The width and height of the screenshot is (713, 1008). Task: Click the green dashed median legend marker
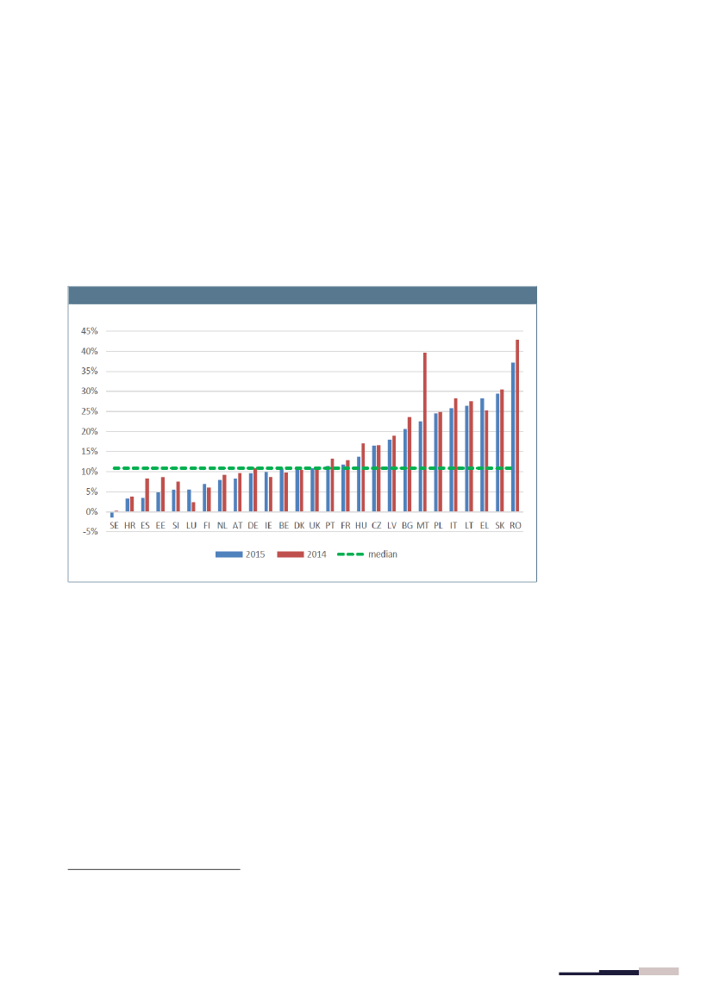(350, 554)
